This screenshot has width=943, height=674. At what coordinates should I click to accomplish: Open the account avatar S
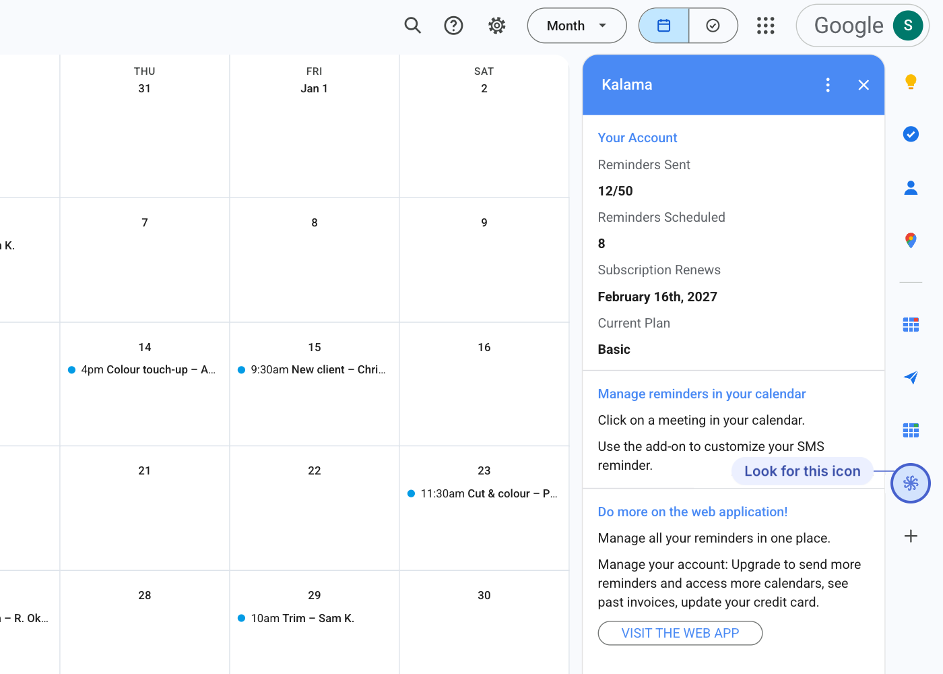(x=907, y=26)
